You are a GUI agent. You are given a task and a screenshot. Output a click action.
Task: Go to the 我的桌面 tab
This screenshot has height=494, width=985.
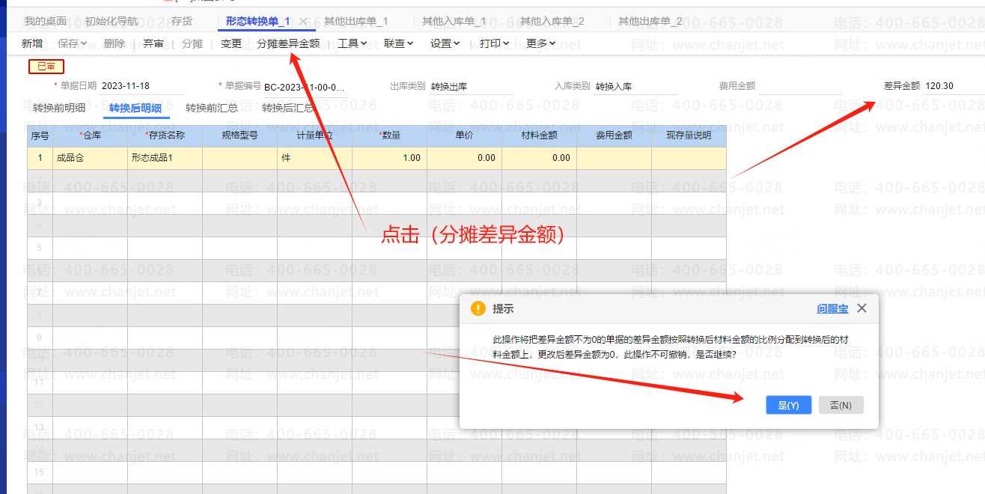(x=45, y=22)
